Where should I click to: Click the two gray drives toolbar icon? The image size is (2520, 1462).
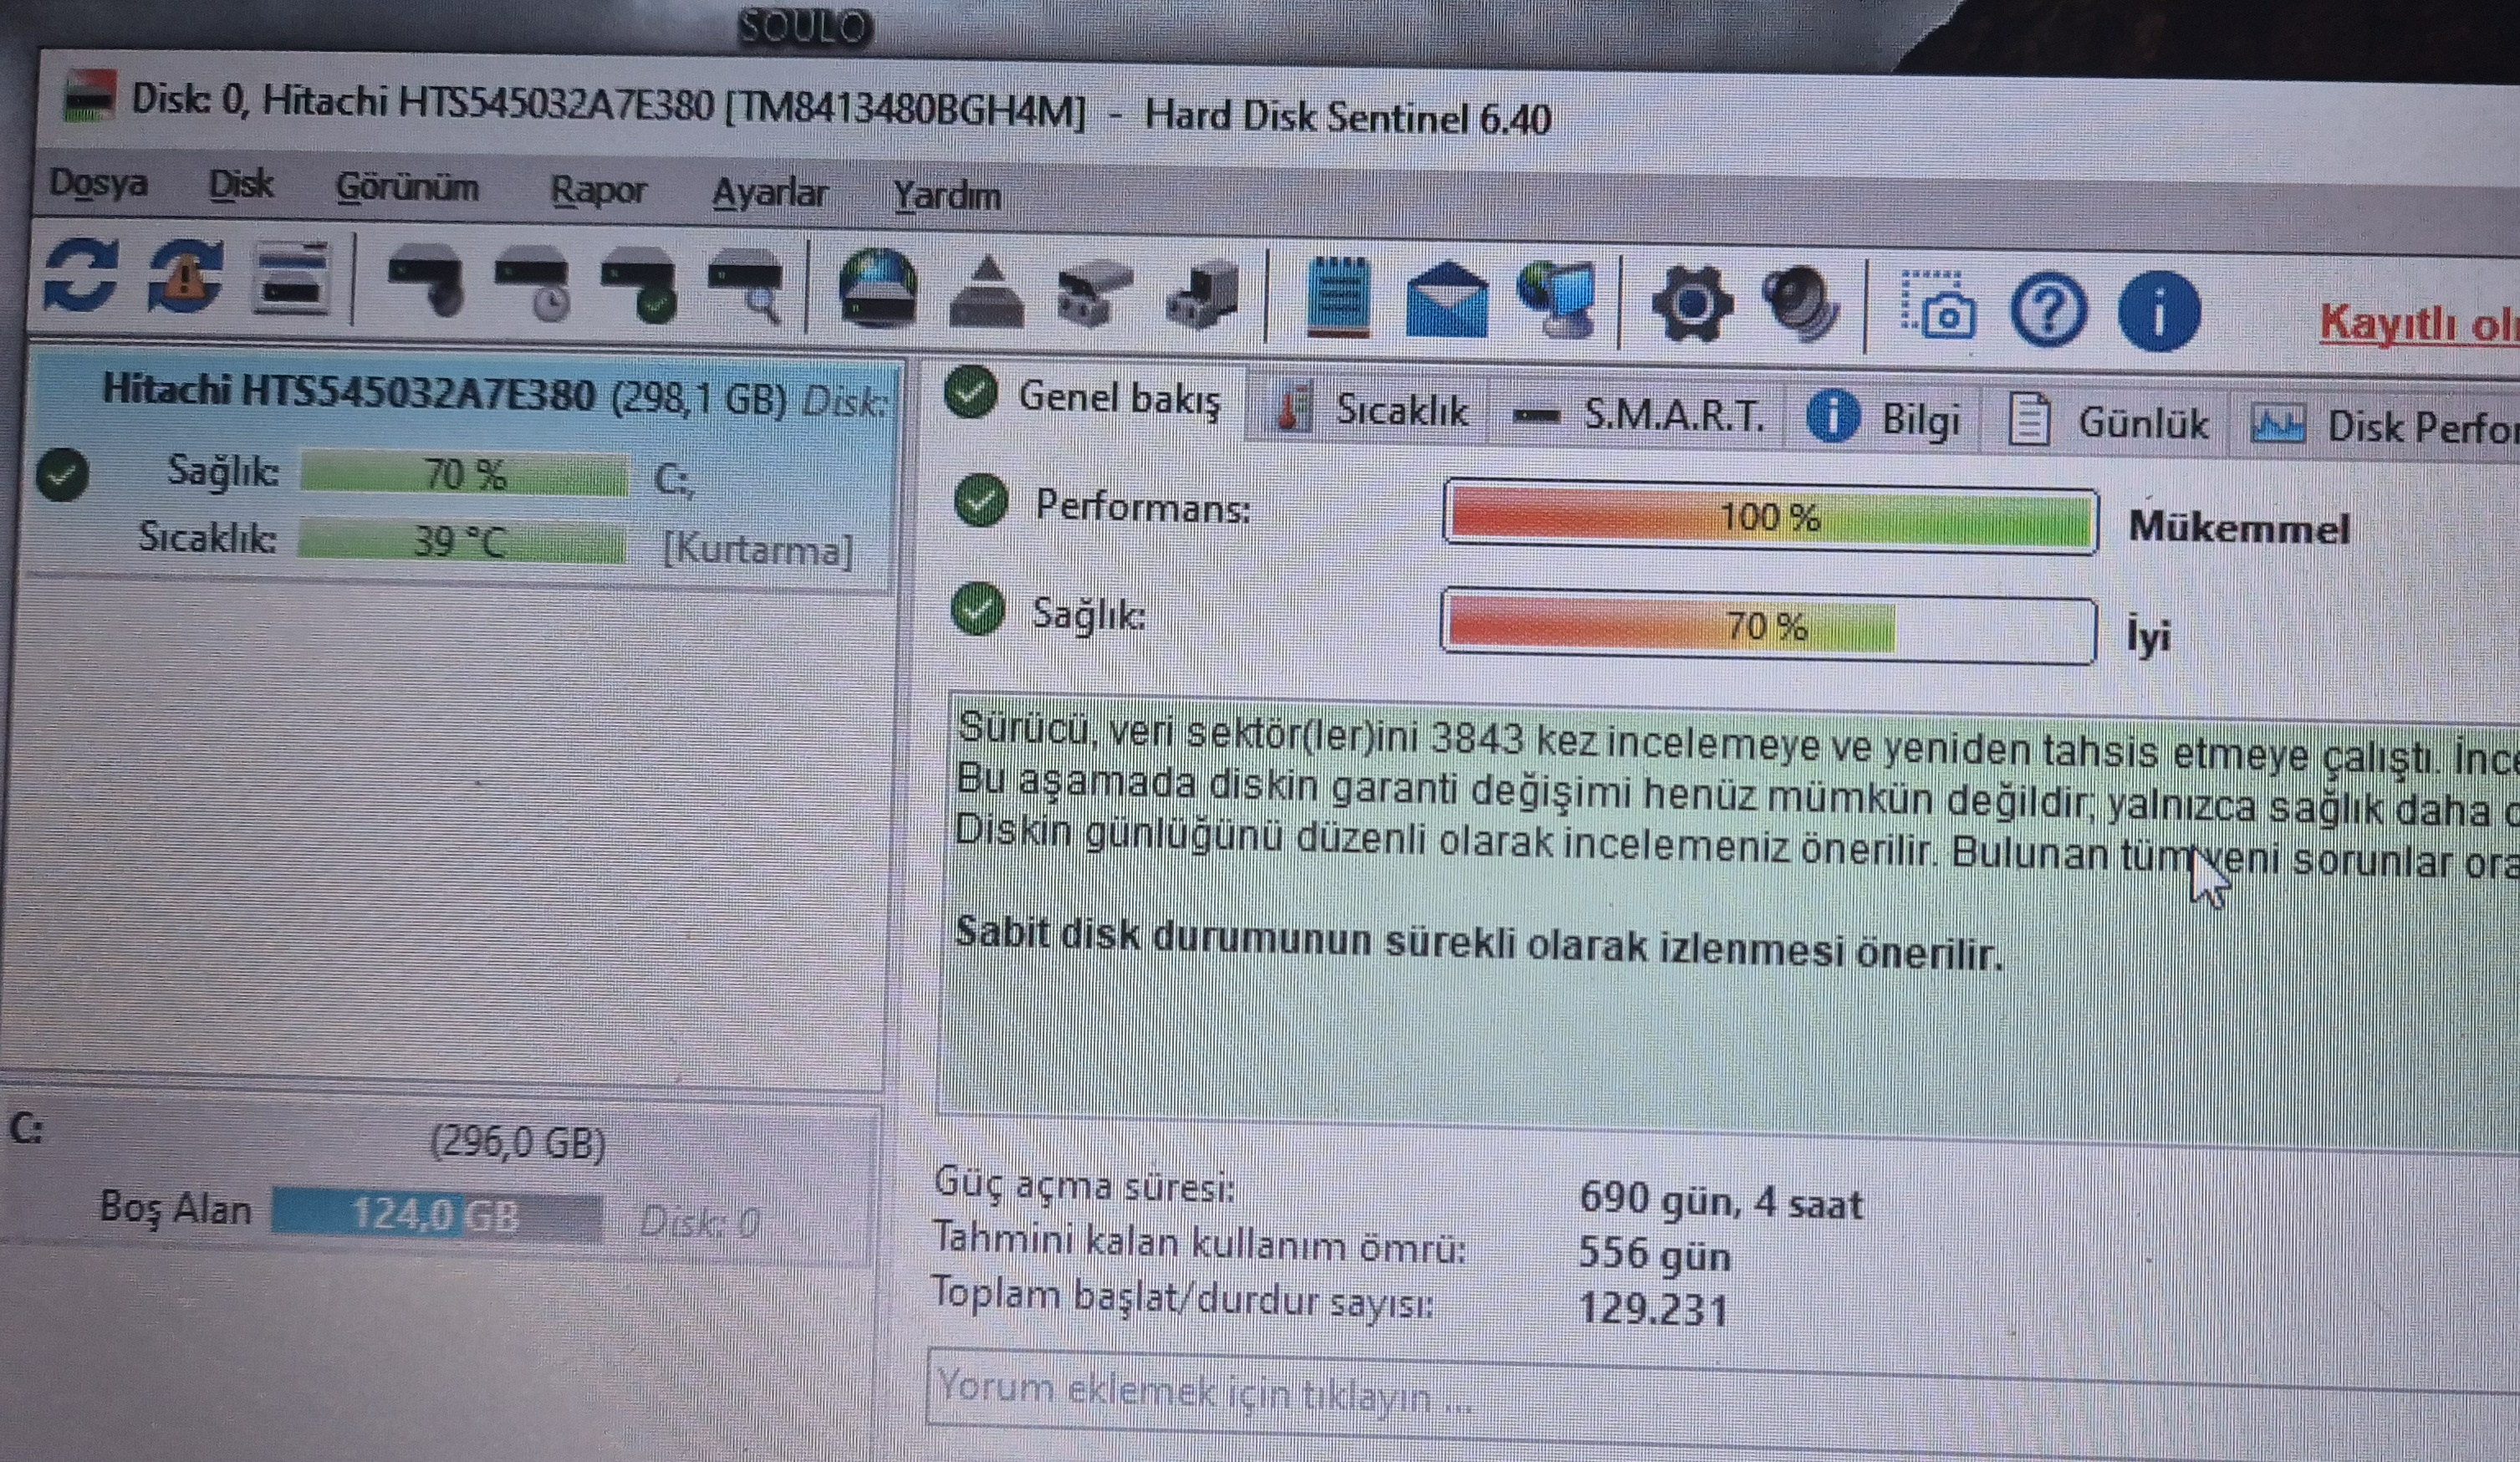click(1095, 294)
